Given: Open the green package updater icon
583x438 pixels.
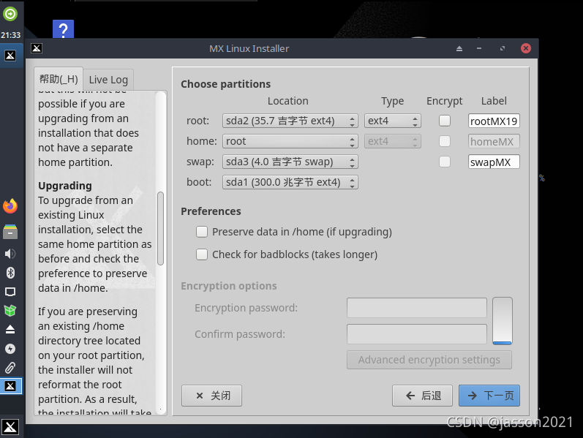Looking at the screenshot, I should (10, 311).
